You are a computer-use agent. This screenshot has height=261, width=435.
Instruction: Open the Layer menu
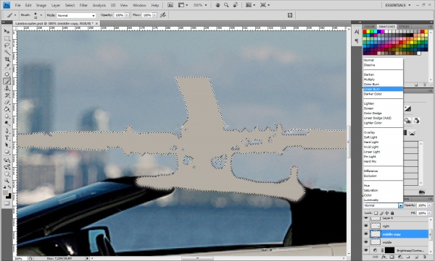point(56,5)
